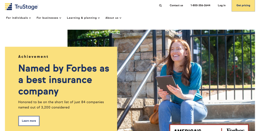Click the TruStage logo icon
Viewport: 259px width, 131px height.
pyautogui.click(x=8, y=7)
